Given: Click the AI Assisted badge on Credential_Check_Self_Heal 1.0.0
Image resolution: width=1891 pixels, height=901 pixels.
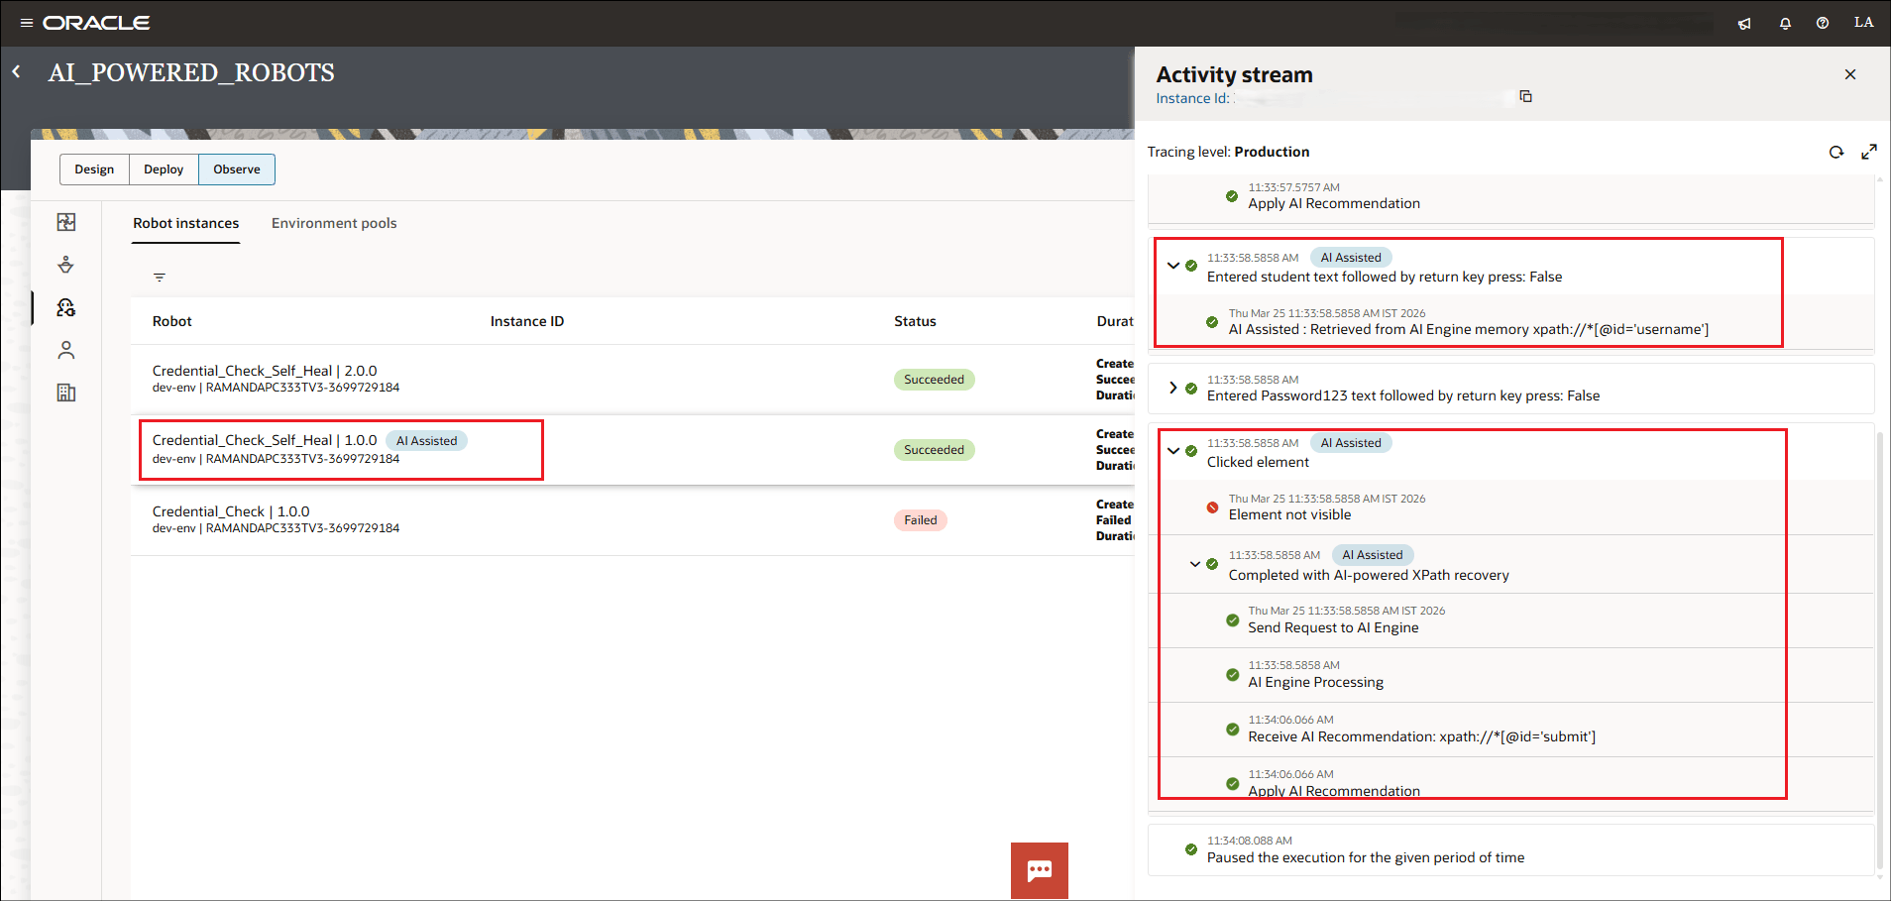Looking at the screenshot, I should click(426, 441).
